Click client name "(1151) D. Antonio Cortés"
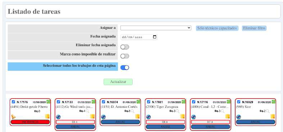This screenshot has height=132, width=283. click(119, 107)
